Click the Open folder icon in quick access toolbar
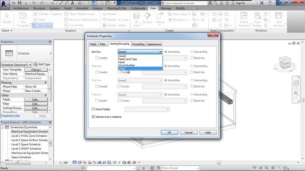Viewport: 305px width, 171px height. point(14,3)
